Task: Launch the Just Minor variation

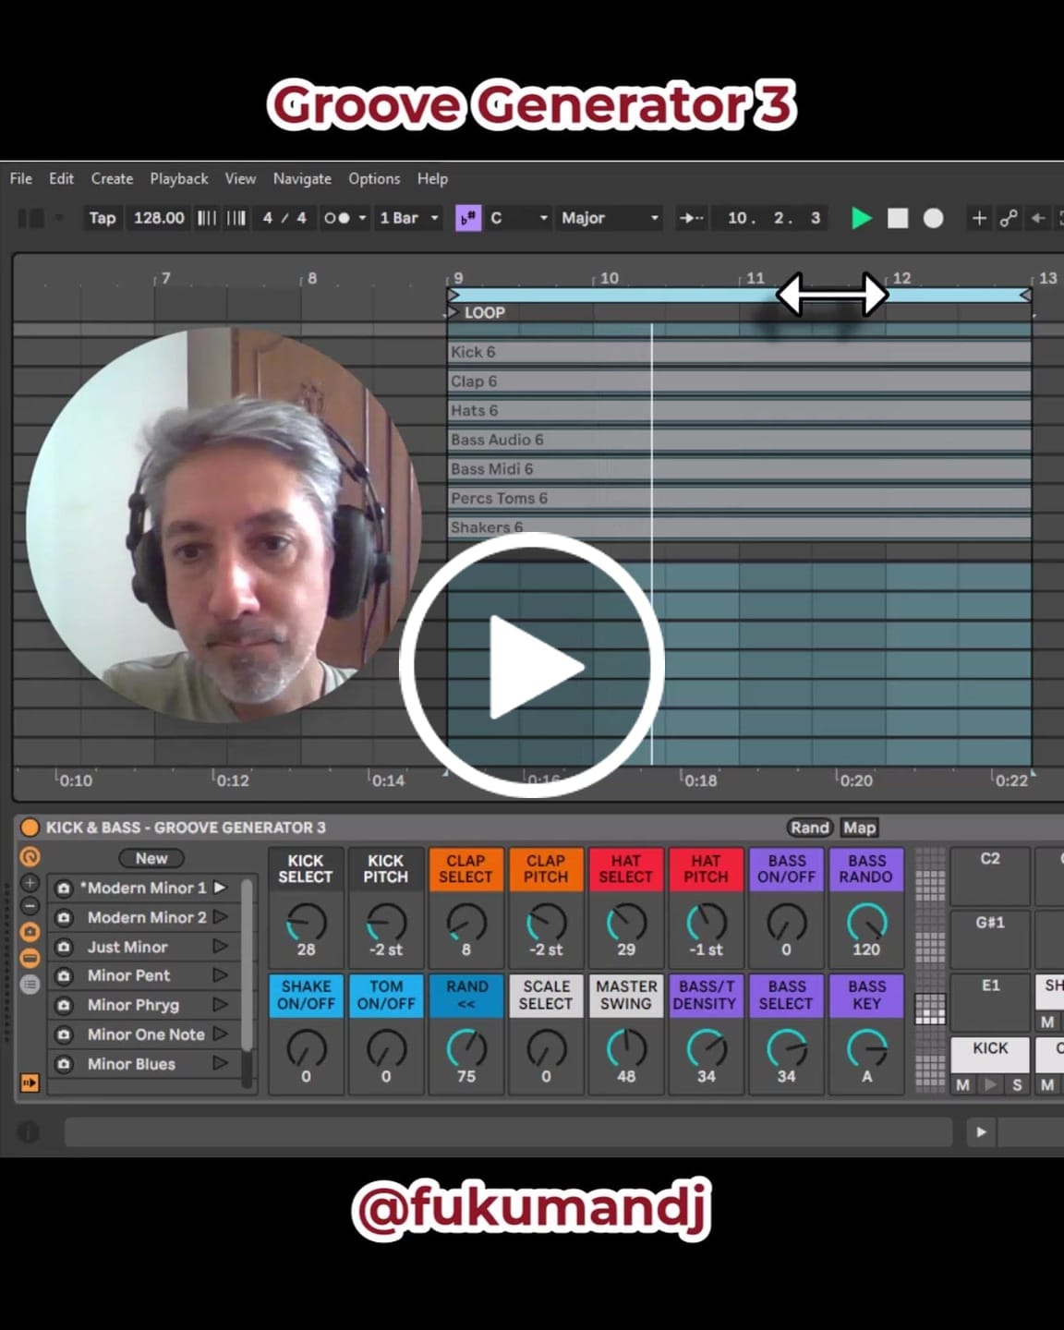Action: click(220, 947)
